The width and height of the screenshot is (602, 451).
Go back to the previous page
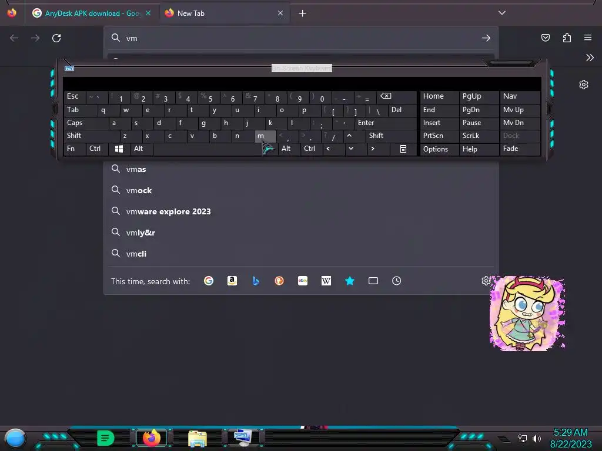click(14, 38)
